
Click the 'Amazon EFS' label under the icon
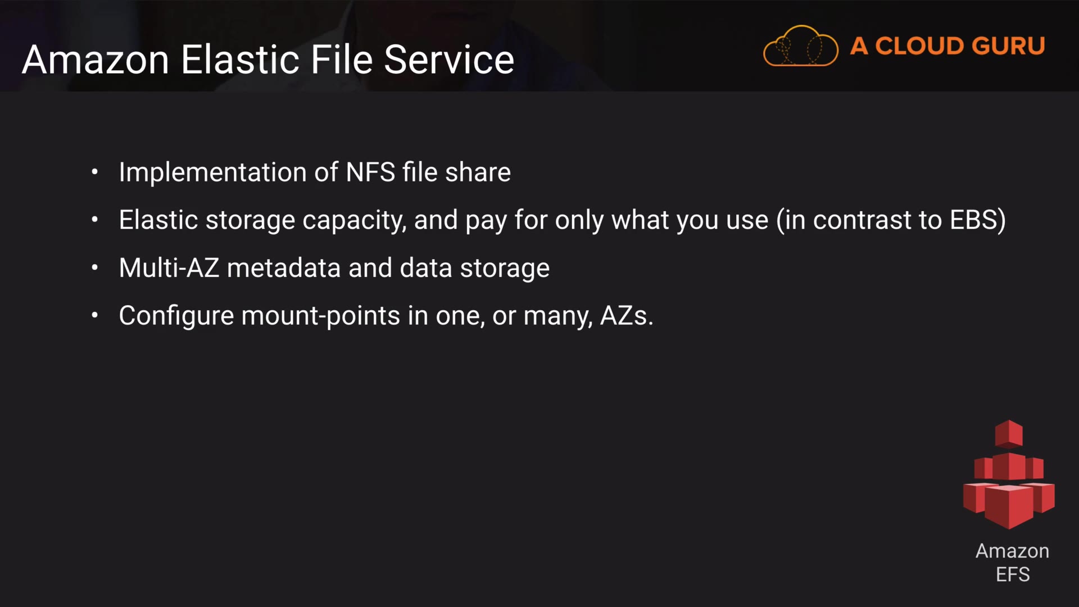tap(1012, 563)
